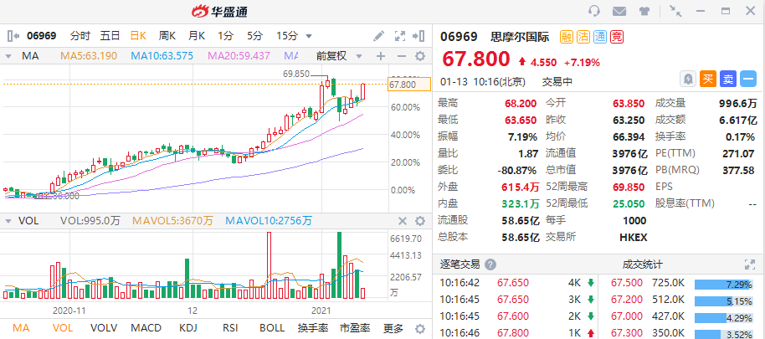This screenshot has height=339, width=765.
Task: Click the 融 margin tag badge
Action: 566,37
